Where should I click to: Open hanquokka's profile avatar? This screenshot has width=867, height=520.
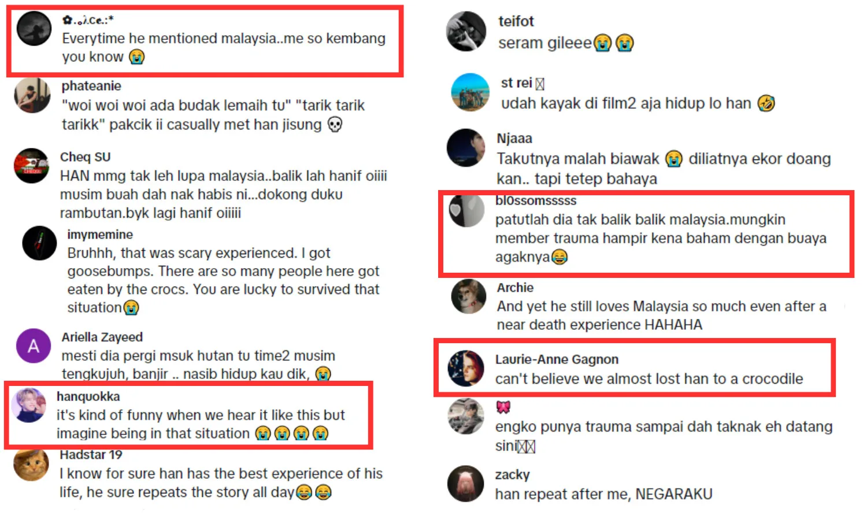(28, 406)
